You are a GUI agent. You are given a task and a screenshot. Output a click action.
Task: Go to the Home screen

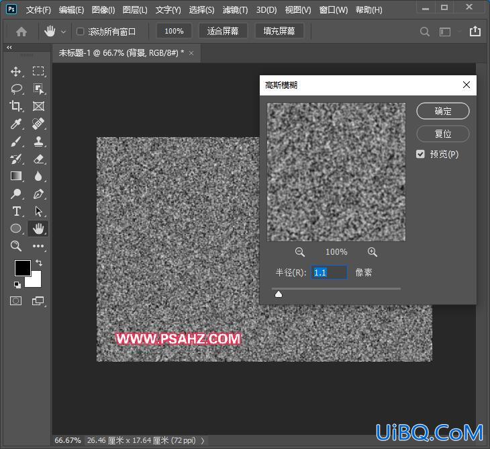pos(21,32)
